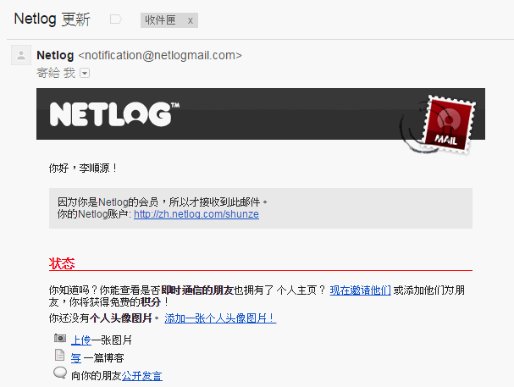514x387 pixels.
Task: Click the importance marker label icon
Action: (x=116, y=19)
